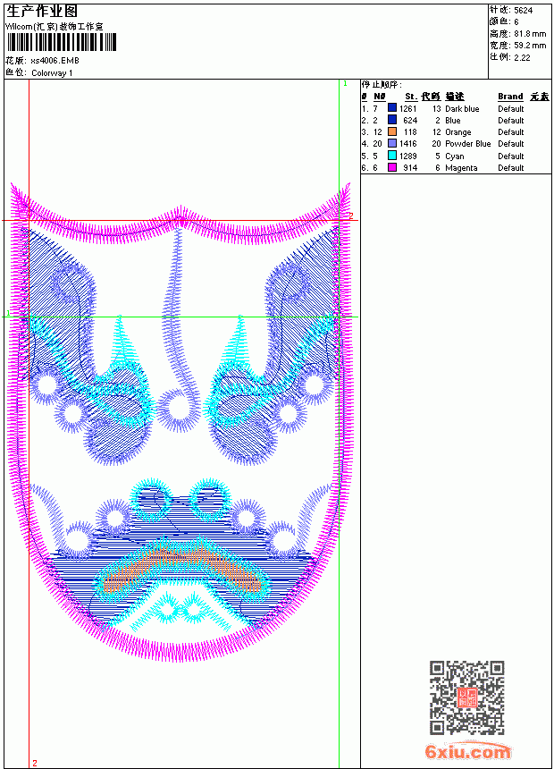Click the green marker 1 at top
The height and width of the screenshot is (769, 554).
[345, 84]
